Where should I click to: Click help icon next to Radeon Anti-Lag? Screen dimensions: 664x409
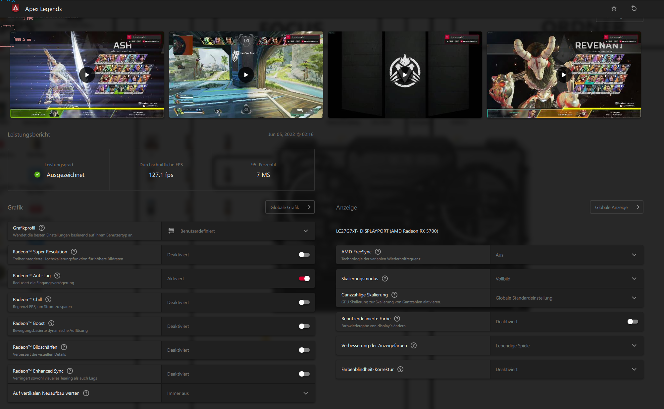pos(57,276)
